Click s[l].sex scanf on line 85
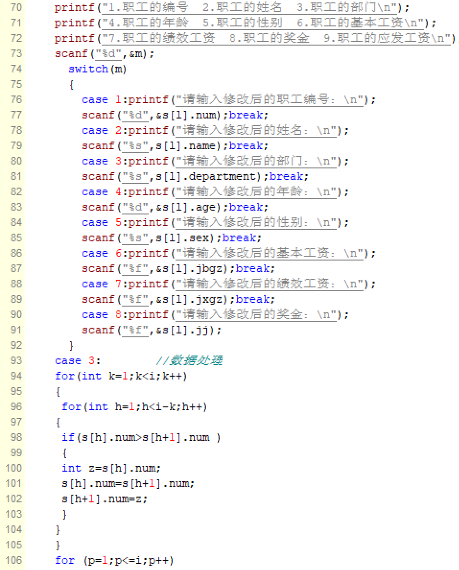This screenshot has height=570, width=459. click(x=172, y=238)
